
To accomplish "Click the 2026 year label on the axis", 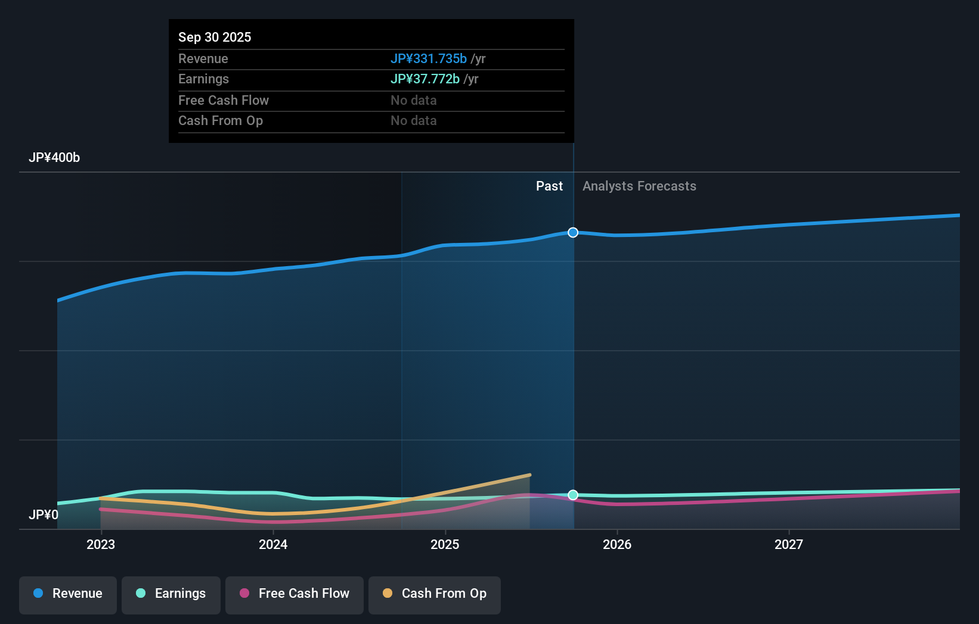I will [x=618, y=544].
